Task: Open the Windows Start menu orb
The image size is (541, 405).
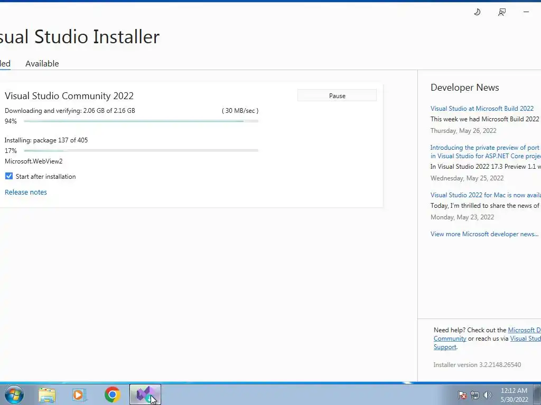Action: click(x=14, y=394)
